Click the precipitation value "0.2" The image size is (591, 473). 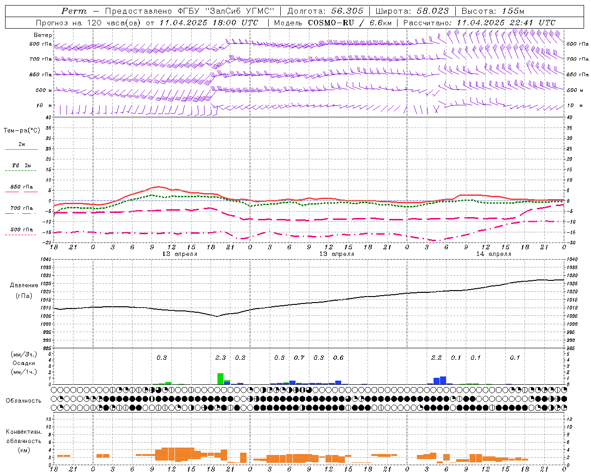pyautogui.click(x=240, y=358)
